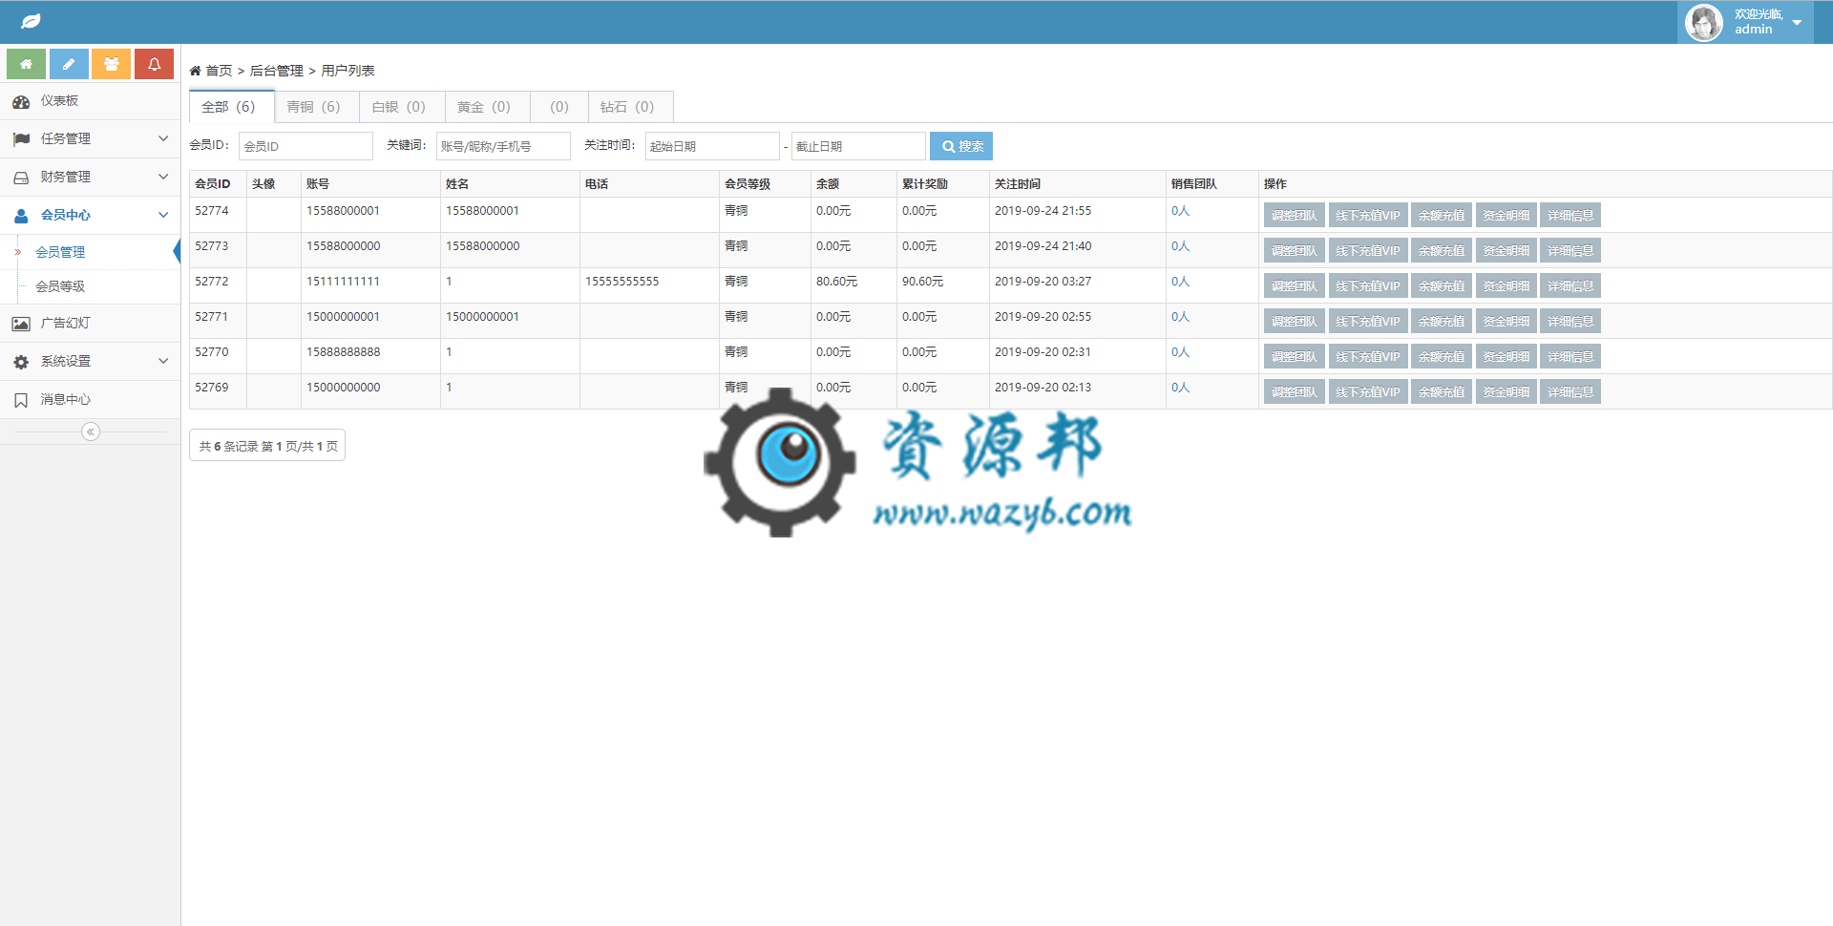Click the blue pencil edit shortcut icon
This screenshot has height=926, width=1833.
(69, 64)
